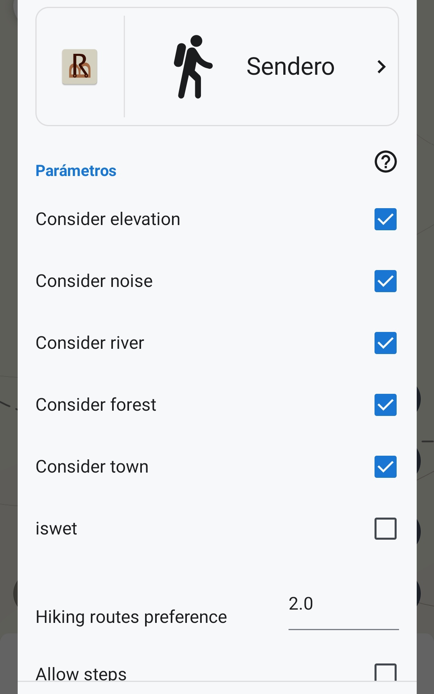The height and width of the screenshot is (694, 434).
Task: Uncheck the Consider elevation checkbox
Action: [385, 219]
